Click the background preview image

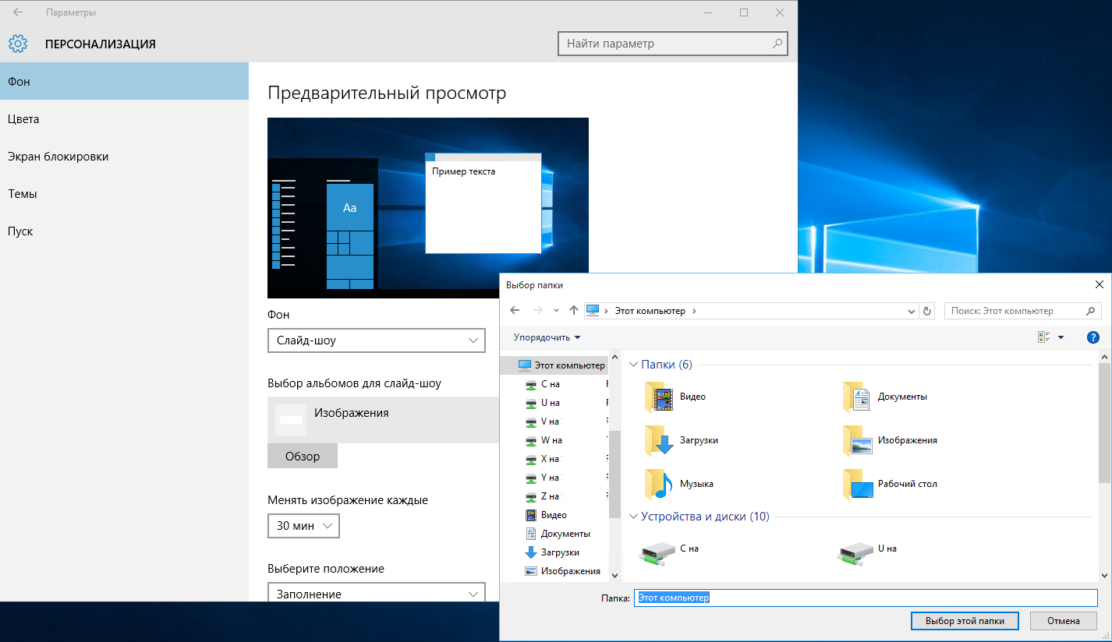[428, 208]
